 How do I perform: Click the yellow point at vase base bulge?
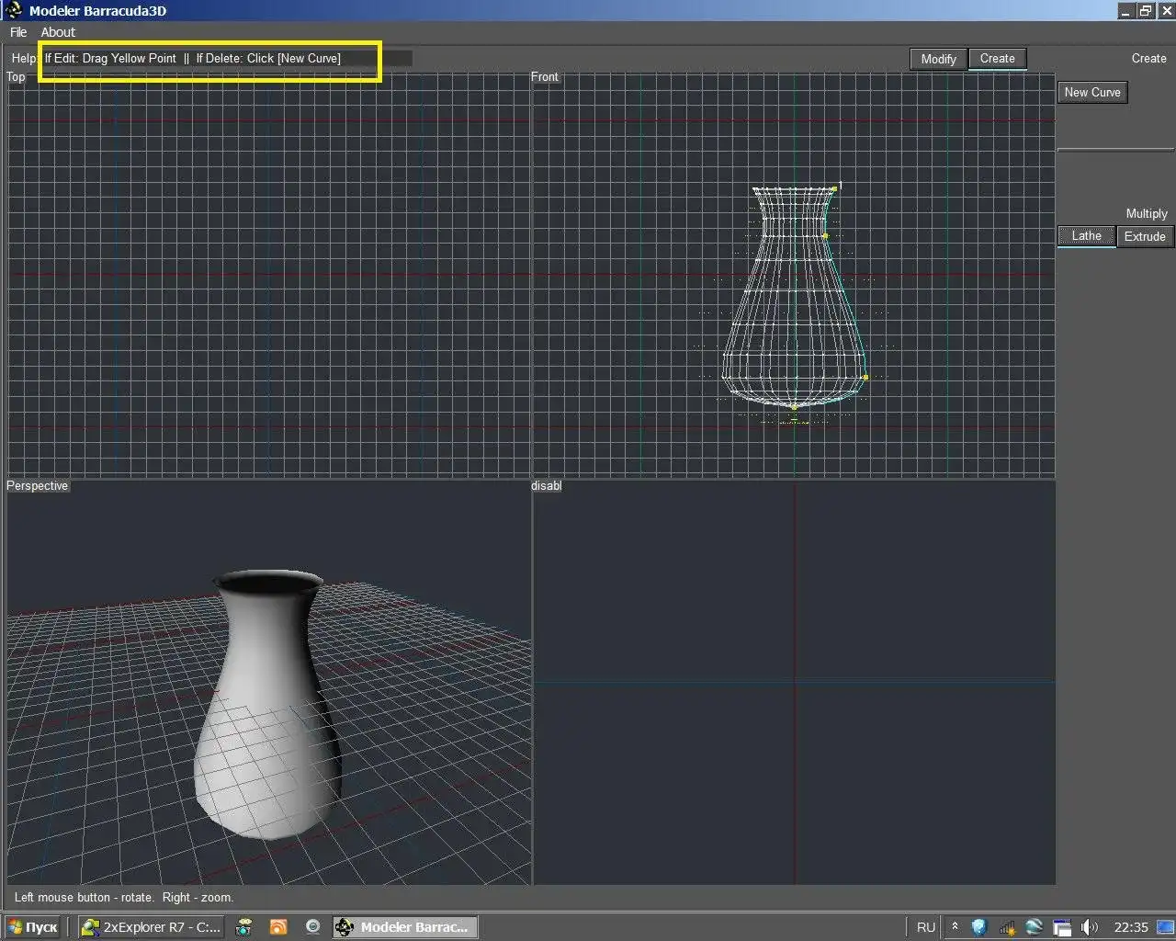click(865, 377)
